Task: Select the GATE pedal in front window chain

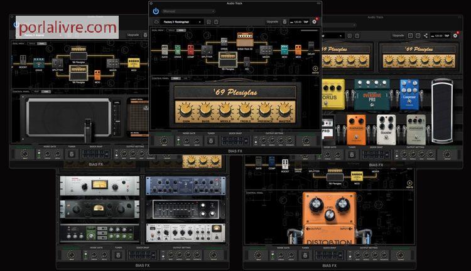Action: tap(165, 50)
